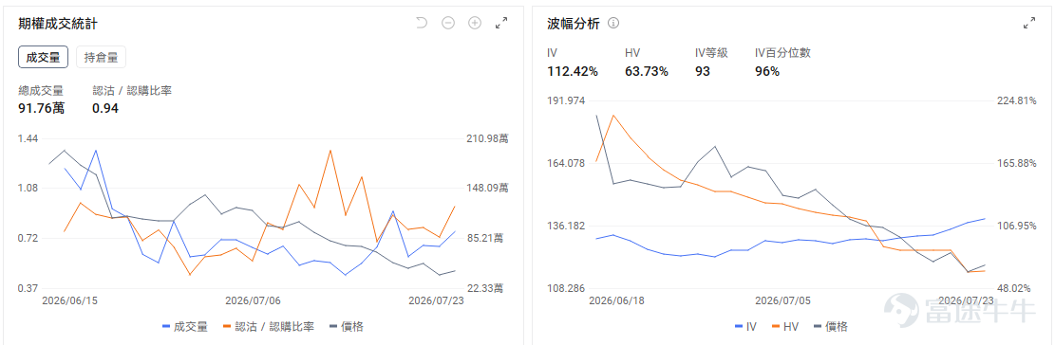This screenshot has height=345, width=1055.
Task: Toggle the 成交量 legend series
Action: coord(185,327)
